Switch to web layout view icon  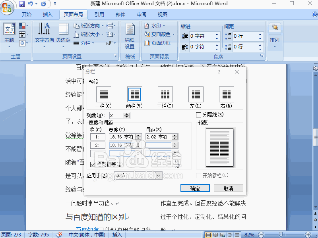(x=223, y=235)
